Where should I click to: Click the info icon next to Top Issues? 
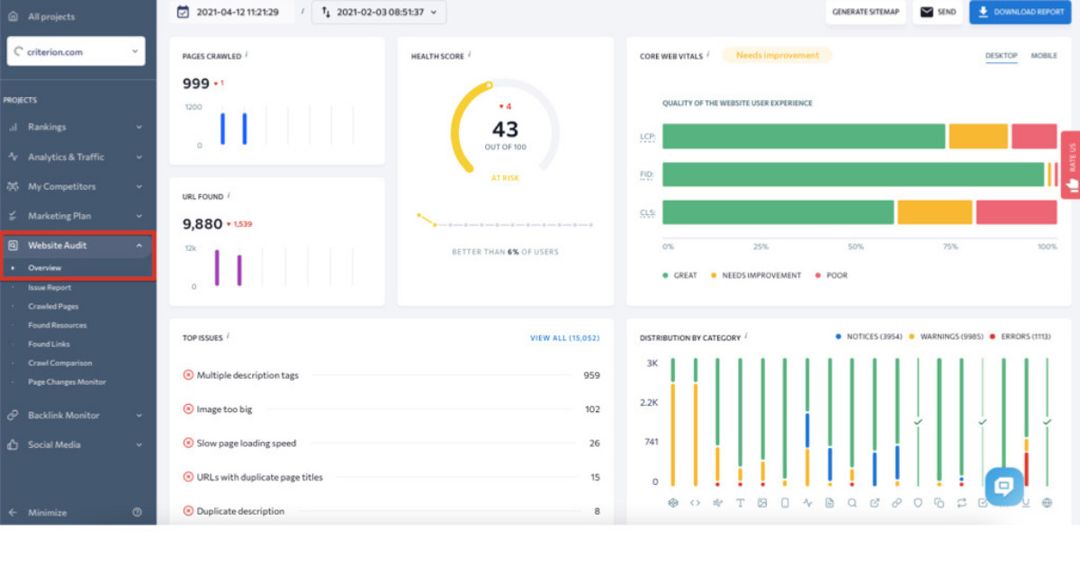[228, 336]
